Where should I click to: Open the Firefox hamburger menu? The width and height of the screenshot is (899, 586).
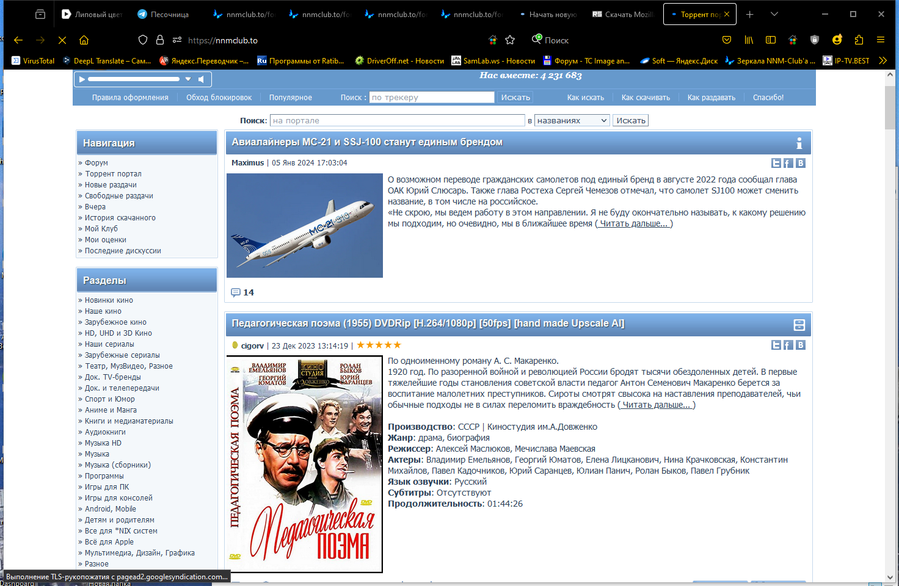880,40
